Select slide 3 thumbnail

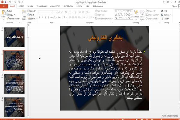(x=14, y=84)
